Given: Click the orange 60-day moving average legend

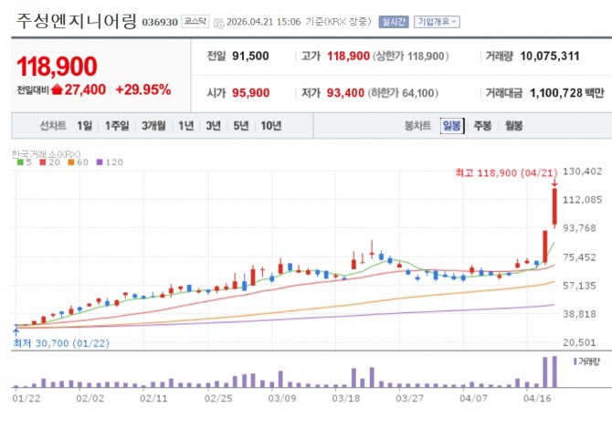Looking at the screenshot, I should point(78,162).
